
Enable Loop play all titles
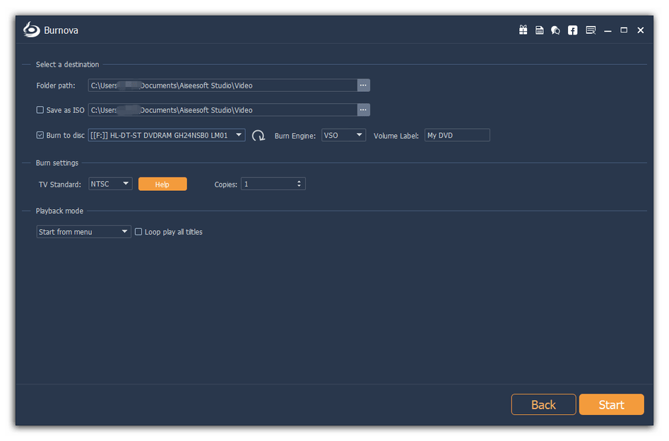click(138, 232)
